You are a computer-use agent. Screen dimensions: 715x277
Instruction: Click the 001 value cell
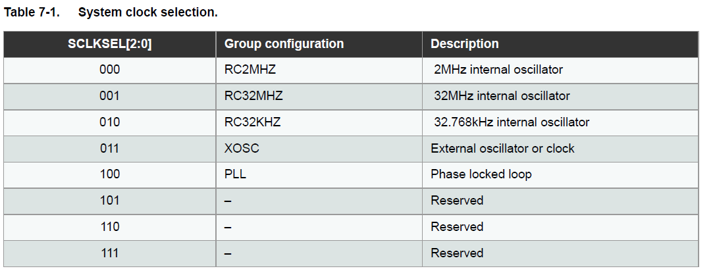(x=109, y=96)
